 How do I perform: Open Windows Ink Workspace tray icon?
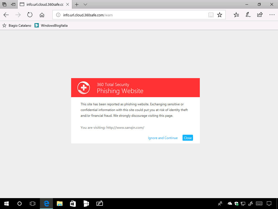(251, 204)
